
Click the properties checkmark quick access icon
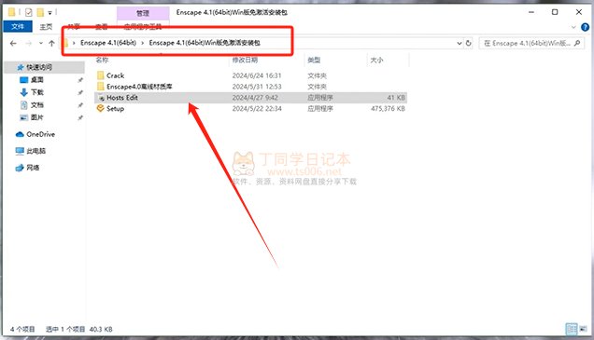(x=28, y=12)
